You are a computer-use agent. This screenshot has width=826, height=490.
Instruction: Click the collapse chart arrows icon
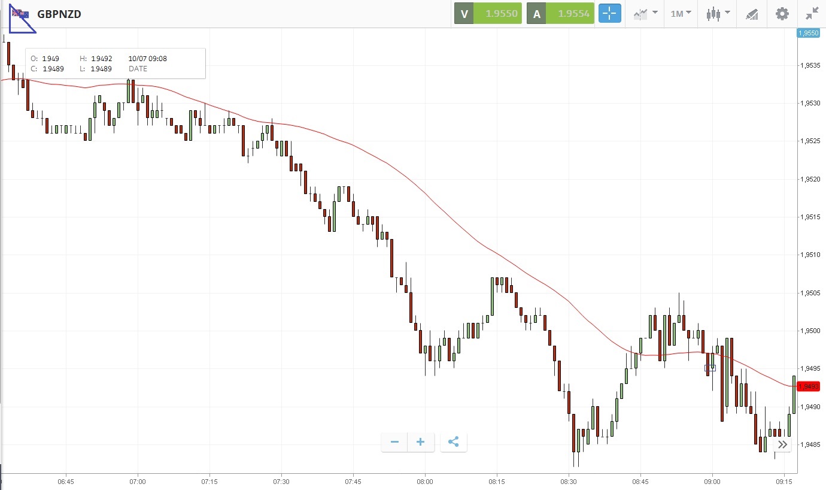pyautogui.click(x=812, y=14)
